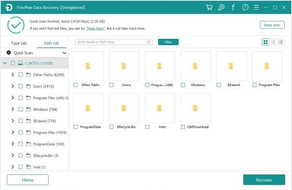Switch to Type List tab
The height and width of the screenshot is (190, 292).
click(x=18, y=43)
